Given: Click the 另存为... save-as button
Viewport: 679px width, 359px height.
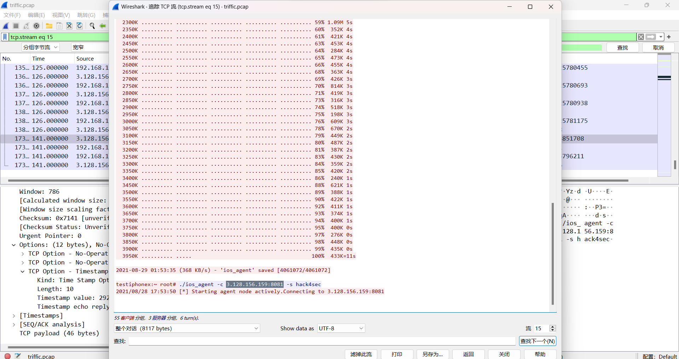Looking at the screenshot, I should (x=433, y=354).
